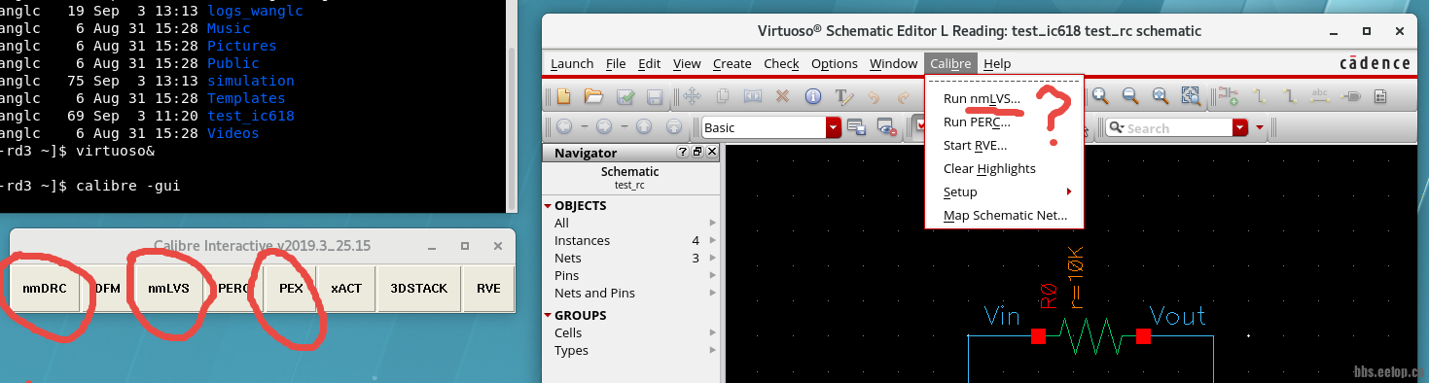1429x383 pixels.
Task: Click xACT button in Calibre Interactive
Action: [x=346, y=289]
